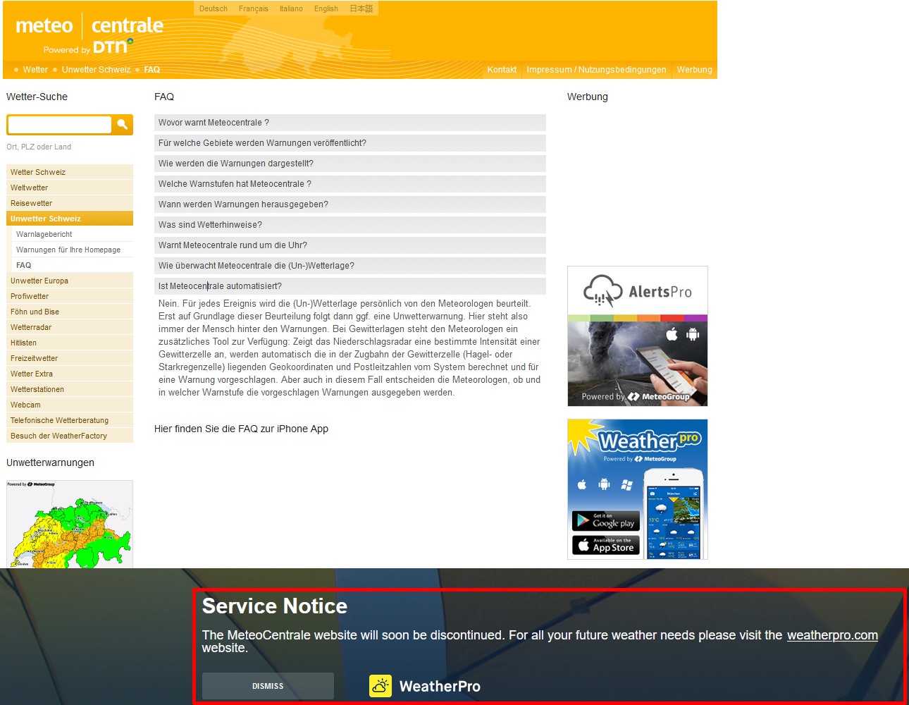Expand 'Wie überwacht Meteocentrale die (Un-)Wetterlage?'
909x705 pixels.
[x=350, y=266]
